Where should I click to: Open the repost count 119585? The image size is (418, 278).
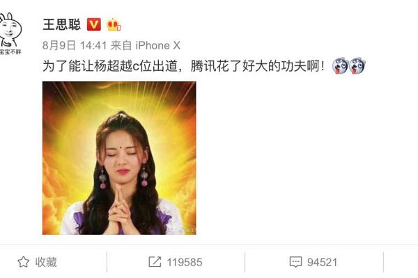point(185,262)
